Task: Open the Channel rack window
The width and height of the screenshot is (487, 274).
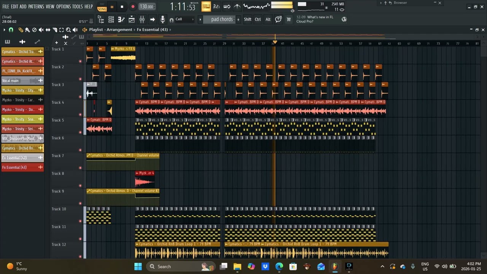Action: coord(111,19)
